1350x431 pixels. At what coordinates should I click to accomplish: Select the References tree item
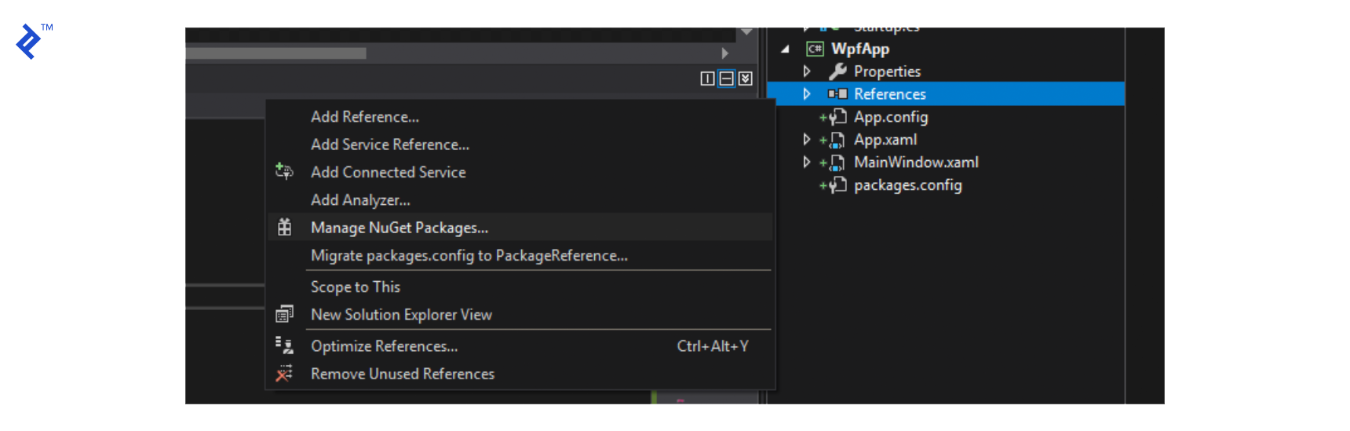coord(890,94)
